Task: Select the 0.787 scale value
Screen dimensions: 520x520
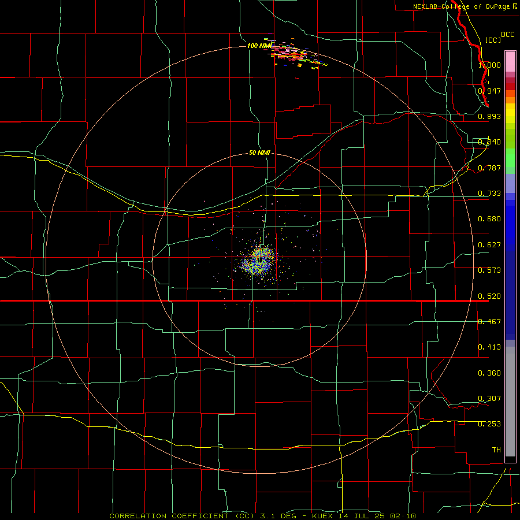Action: pyautogui.click(x=489, y=168)
